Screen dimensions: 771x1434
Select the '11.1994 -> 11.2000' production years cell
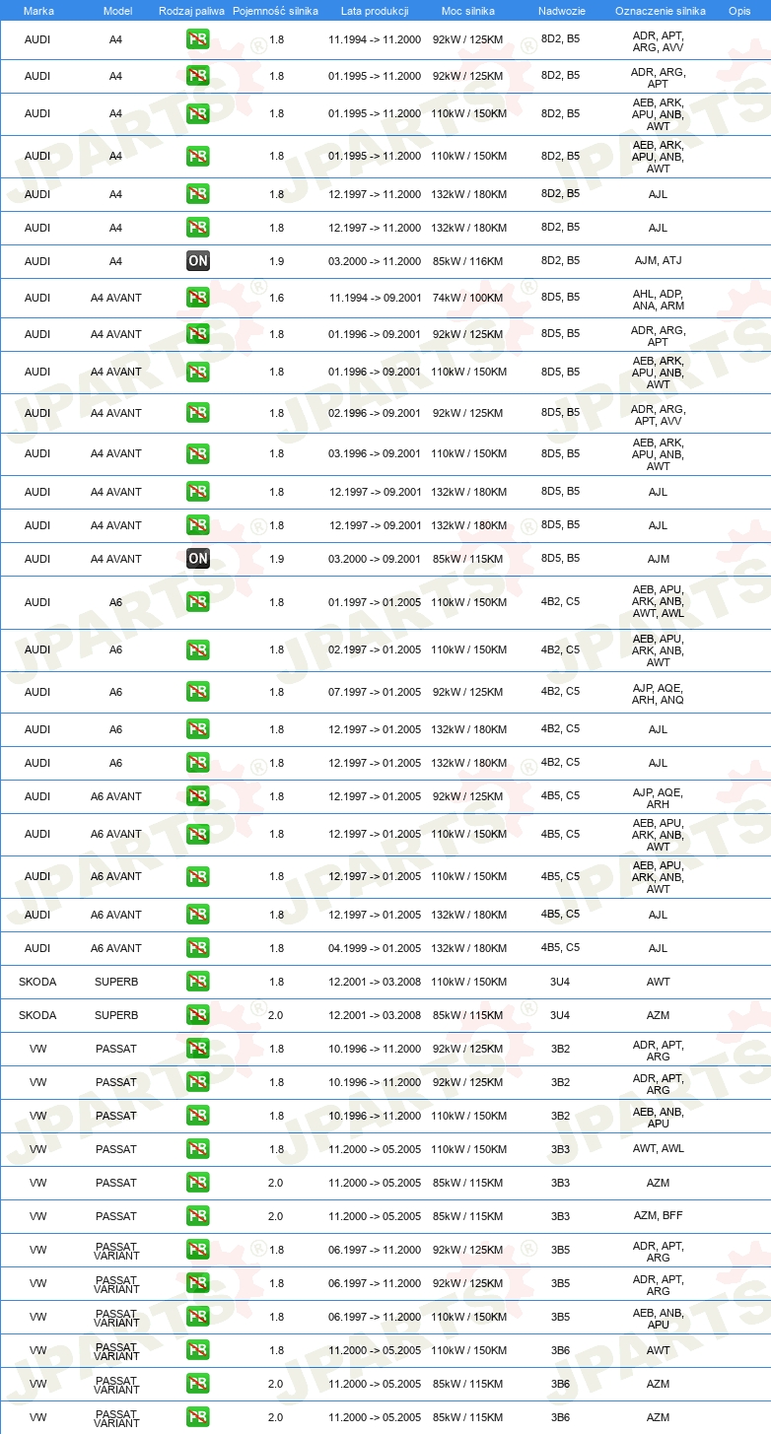point(375,40)
